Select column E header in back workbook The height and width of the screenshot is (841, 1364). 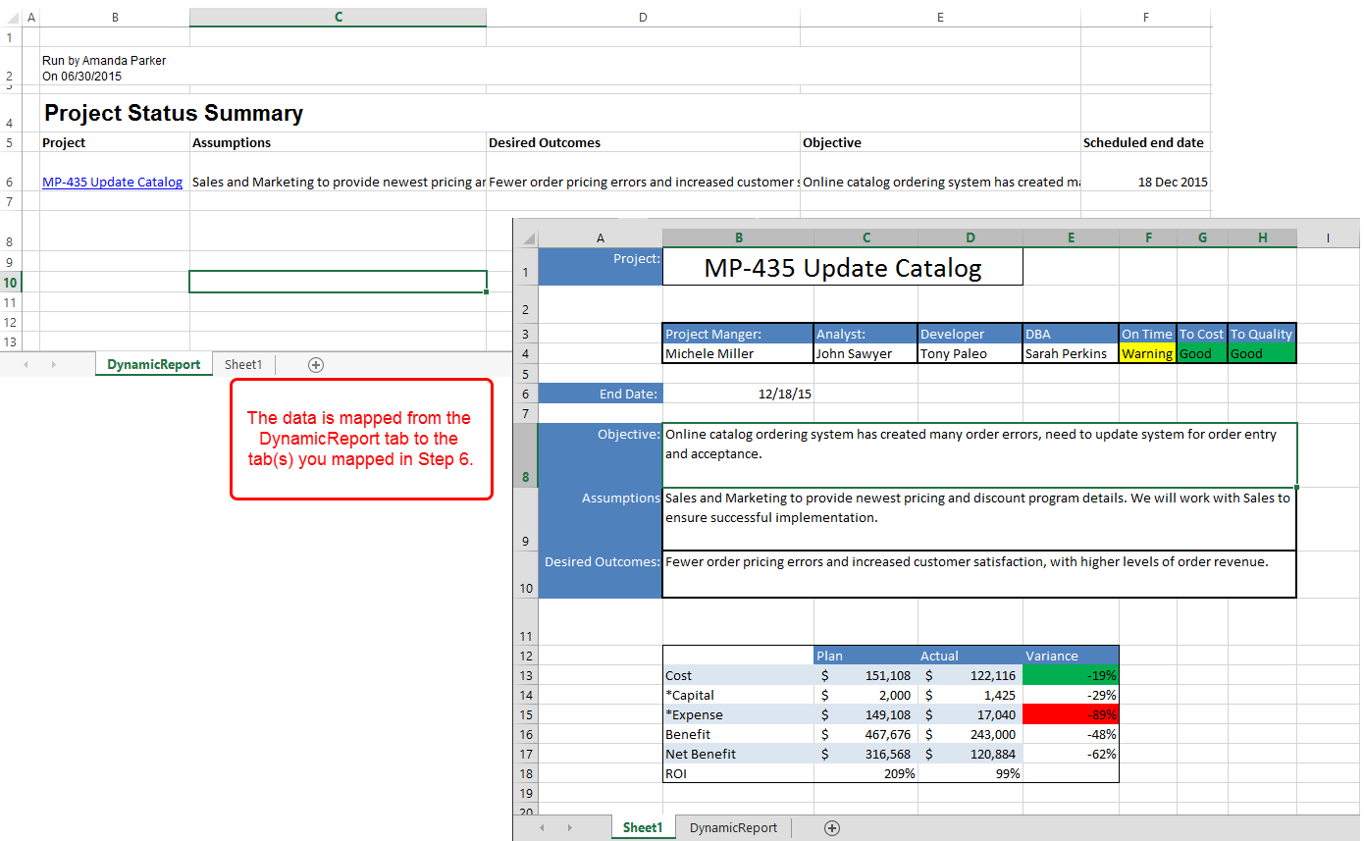pyautogui.click(x=940, y=18)
